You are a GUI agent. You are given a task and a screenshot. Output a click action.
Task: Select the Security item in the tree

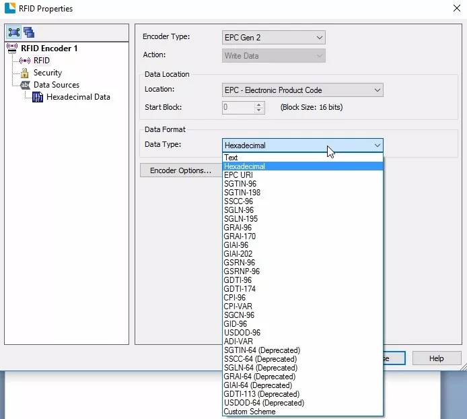pyautogui.click(x=47, y=73)
